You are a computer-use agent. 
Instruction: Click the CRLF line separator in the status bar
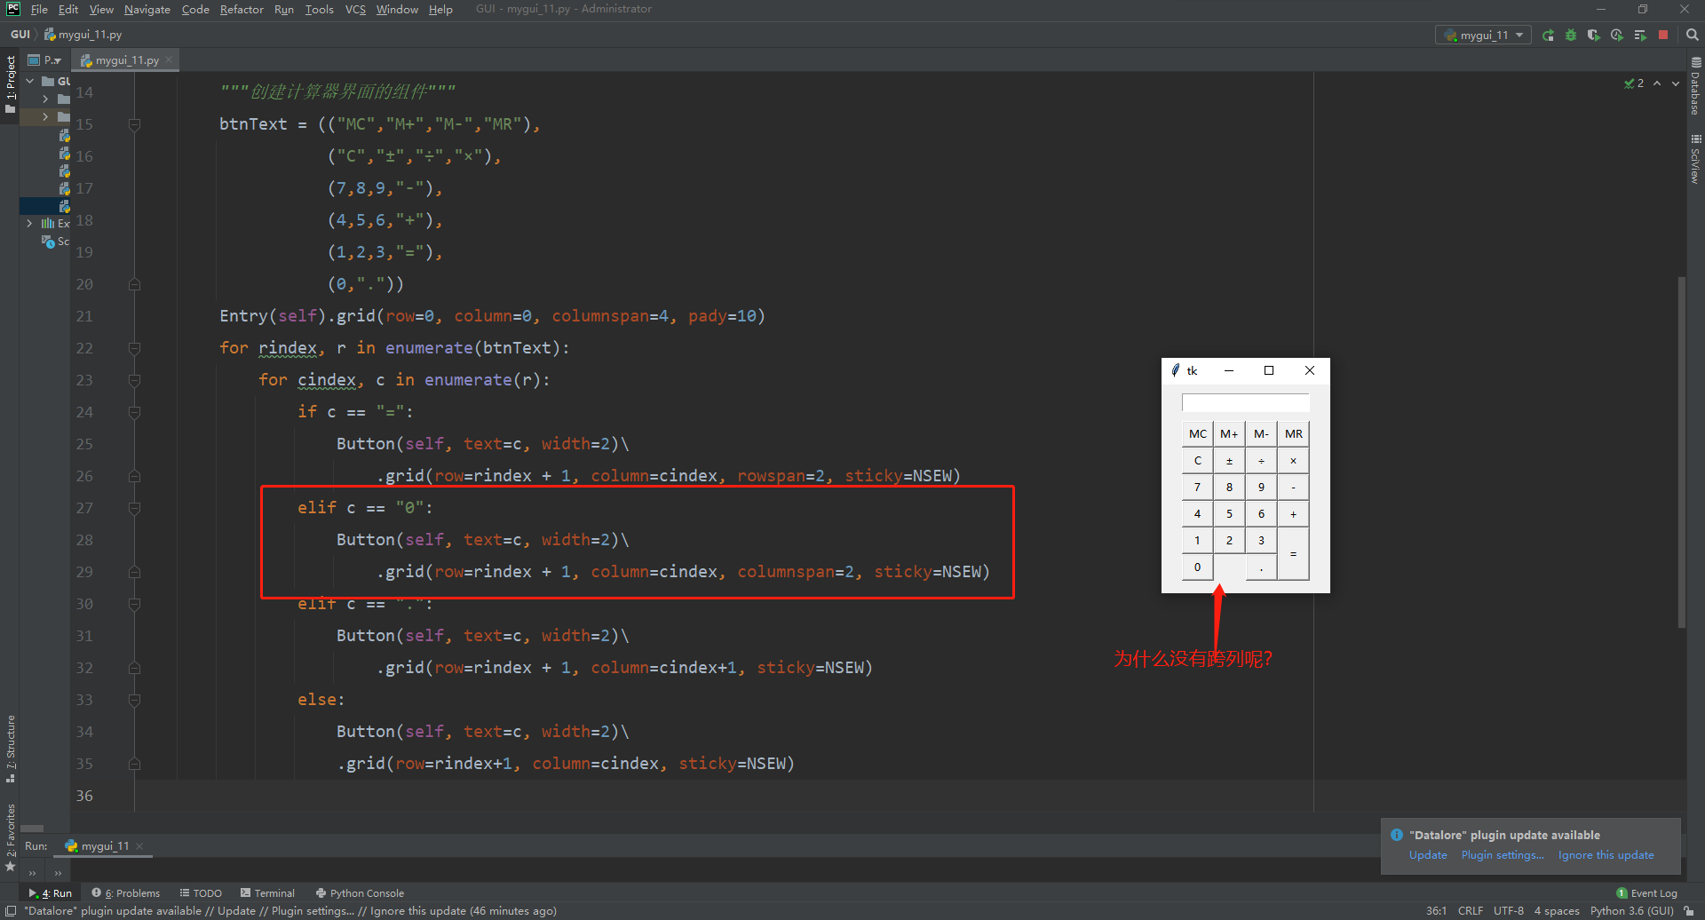(1471, 911)
